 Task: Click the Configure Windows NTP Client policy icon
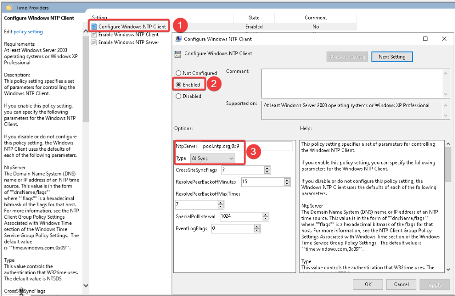click(x=94, y=27)
